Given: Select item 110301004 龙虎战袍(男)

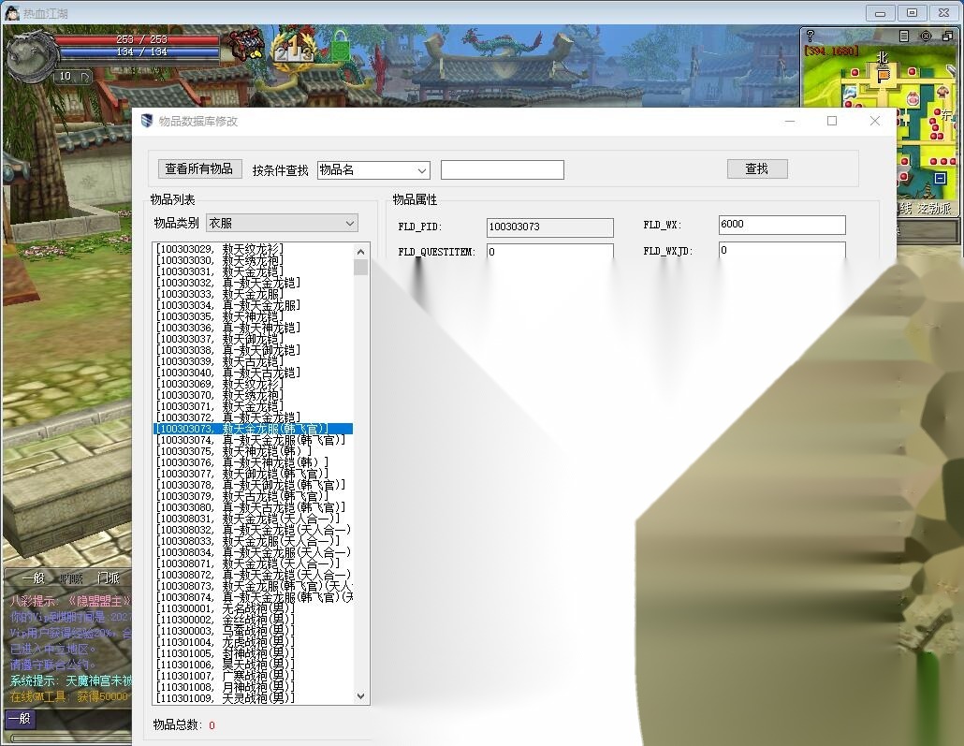Looking at the screenshot, I should (254, 642).
